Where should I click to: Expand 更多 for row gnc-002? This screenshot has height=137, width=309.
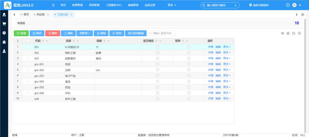coord(227,70)
